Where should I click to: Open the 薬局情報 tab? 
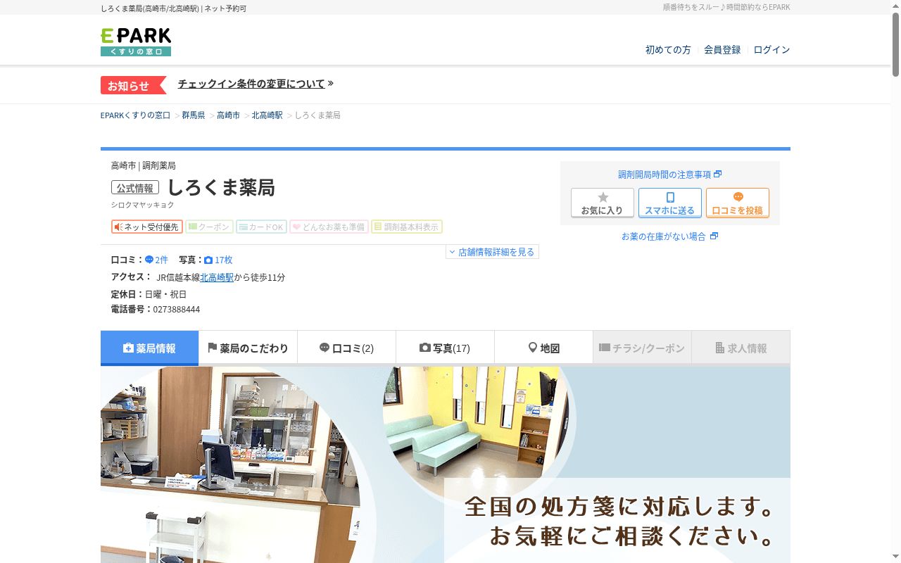point(149,348)
